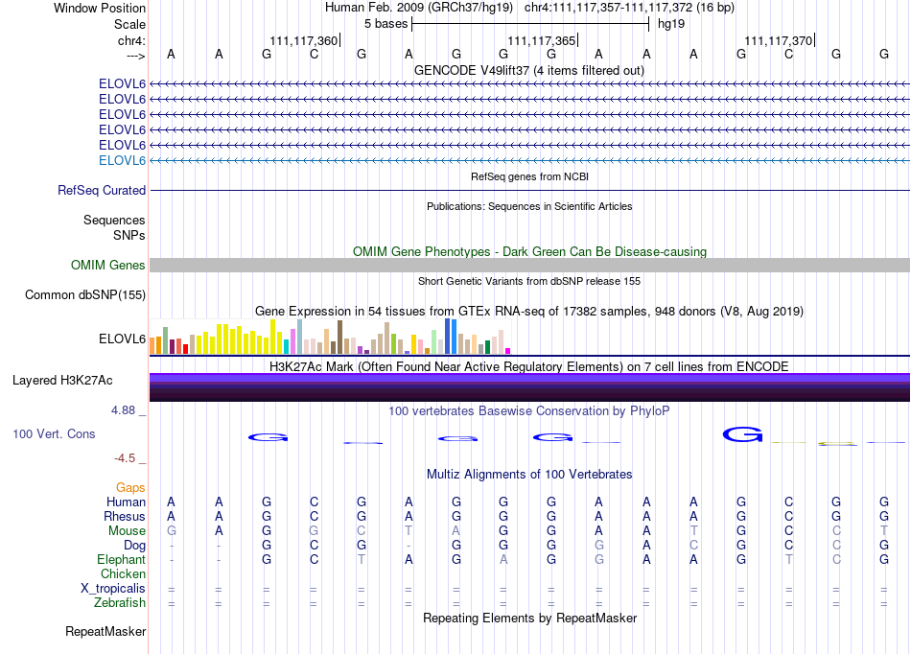Click the magenta last bar of GTEx chart
Viewport: 911px width, 654px height.
point(508,351)
